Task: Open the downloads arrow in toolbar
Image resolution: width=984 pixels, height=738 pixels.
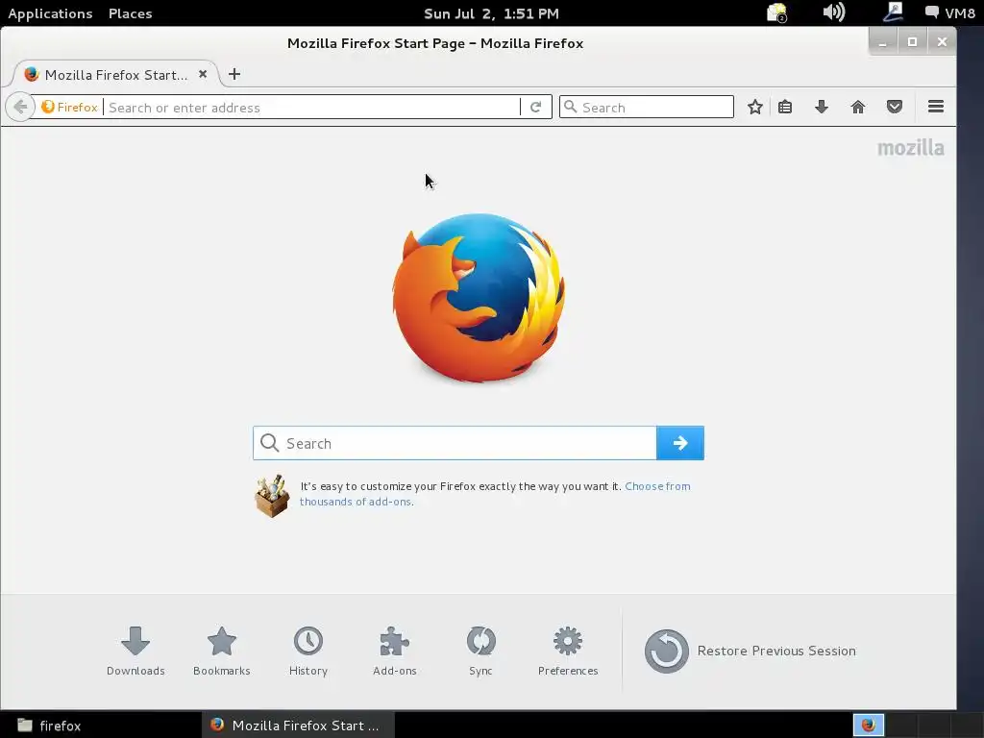Action: tap(822, 107)
